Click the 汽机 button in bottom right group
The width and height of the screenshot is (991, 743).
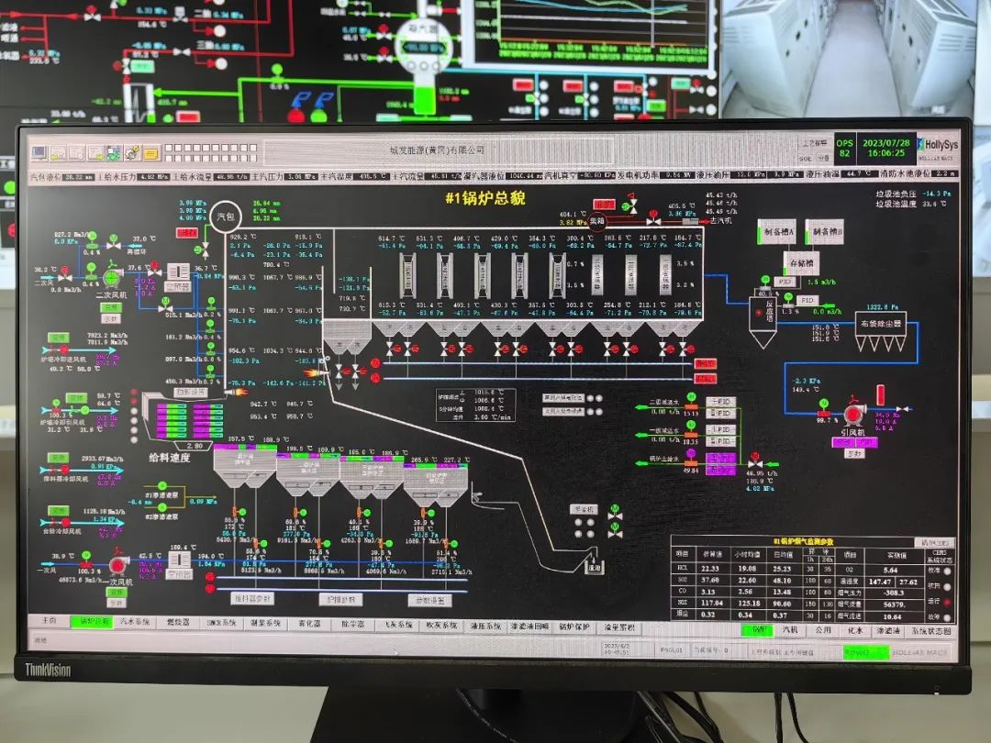point(791,630)
